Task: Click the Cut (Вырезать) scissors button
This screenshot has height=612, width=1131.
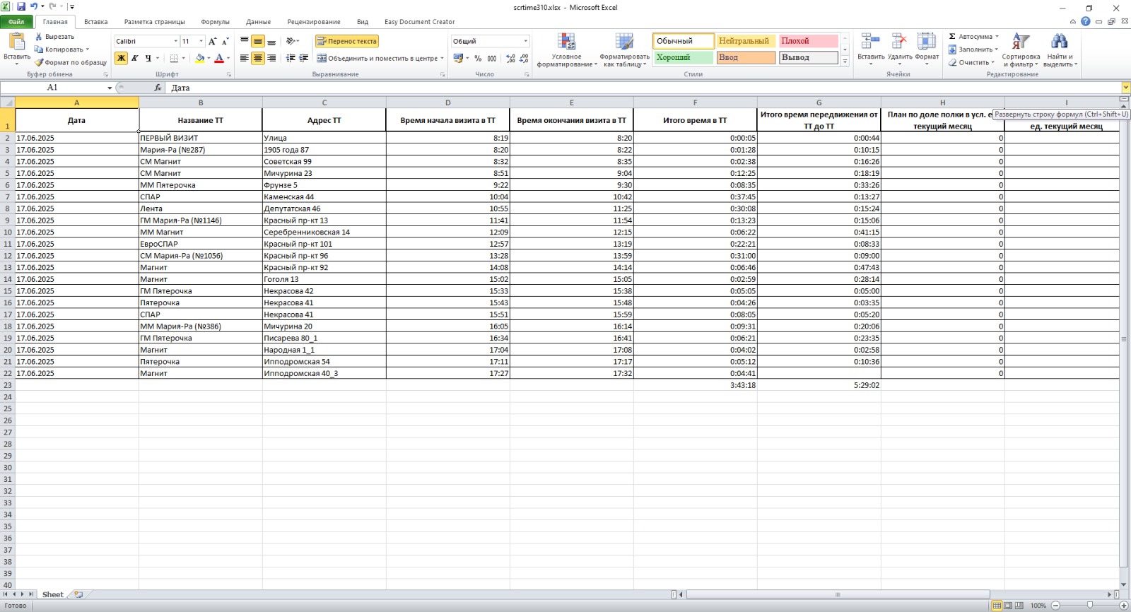Action: (x=55, y=37)
